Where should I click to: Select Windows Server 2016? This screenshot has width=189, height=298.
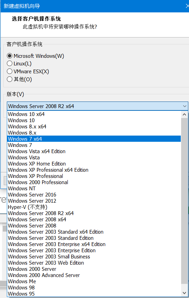click(x=94, y=195)
